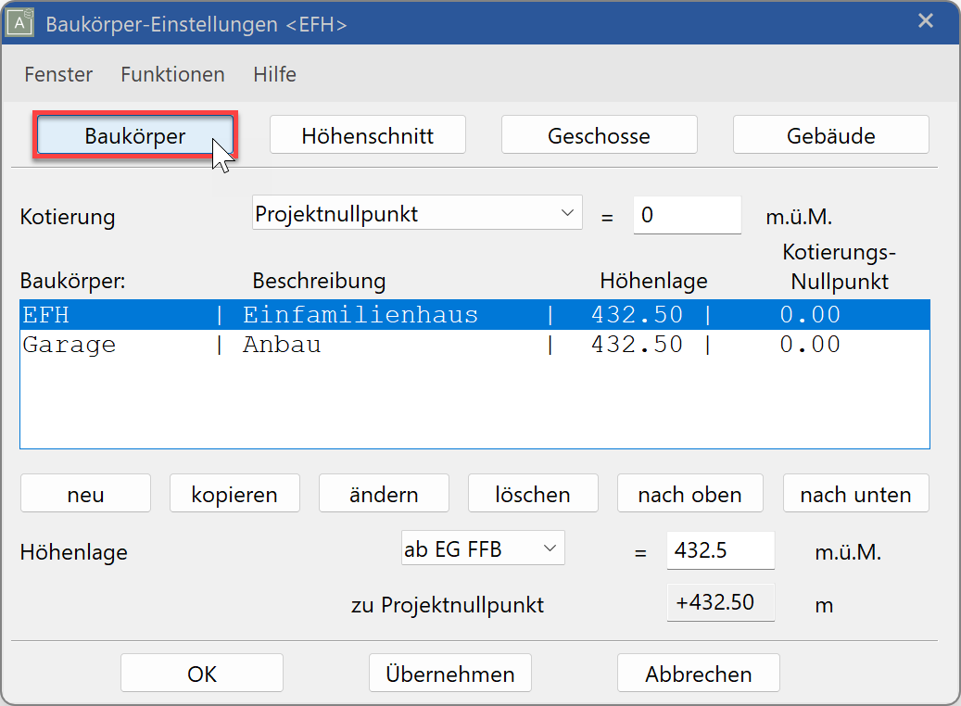Open the Fenster menu
Viewport: 961px width, 706px height.
[x=57, y=74]
